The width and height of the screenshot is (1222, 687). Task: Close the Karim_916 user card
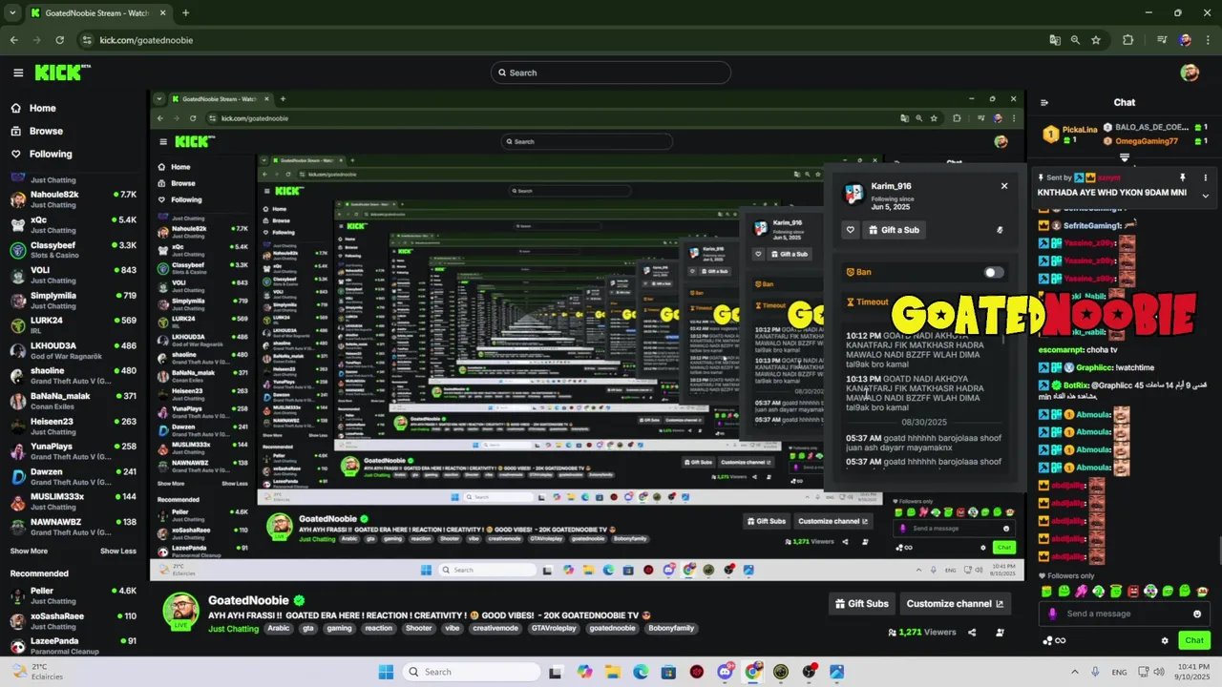coord(1004,186)
